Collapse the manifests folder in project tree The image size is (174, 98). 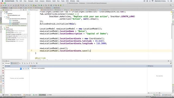(x=5, y=14)
